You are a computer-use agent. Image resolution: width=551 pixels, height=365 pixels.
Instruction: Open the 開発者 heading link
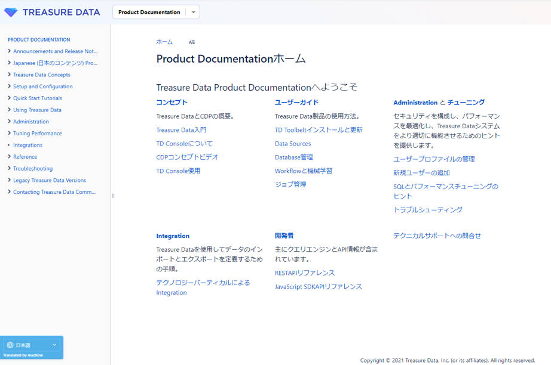click(284, 236)
